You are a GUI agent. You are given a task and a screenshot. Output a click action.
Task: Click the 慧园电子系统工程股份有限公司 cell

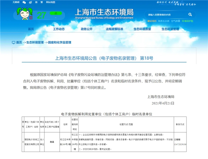tap(32, 142)
